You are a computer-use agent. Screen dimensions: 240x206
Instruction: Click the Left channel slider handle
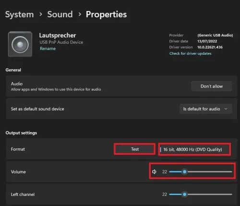[185, 194]
